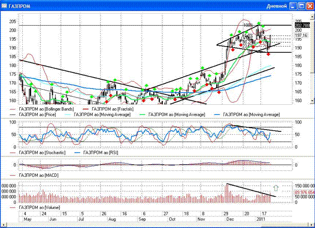315x228 pixels.
Task: Select the Fractals legend entry
Action: point(108,109)
